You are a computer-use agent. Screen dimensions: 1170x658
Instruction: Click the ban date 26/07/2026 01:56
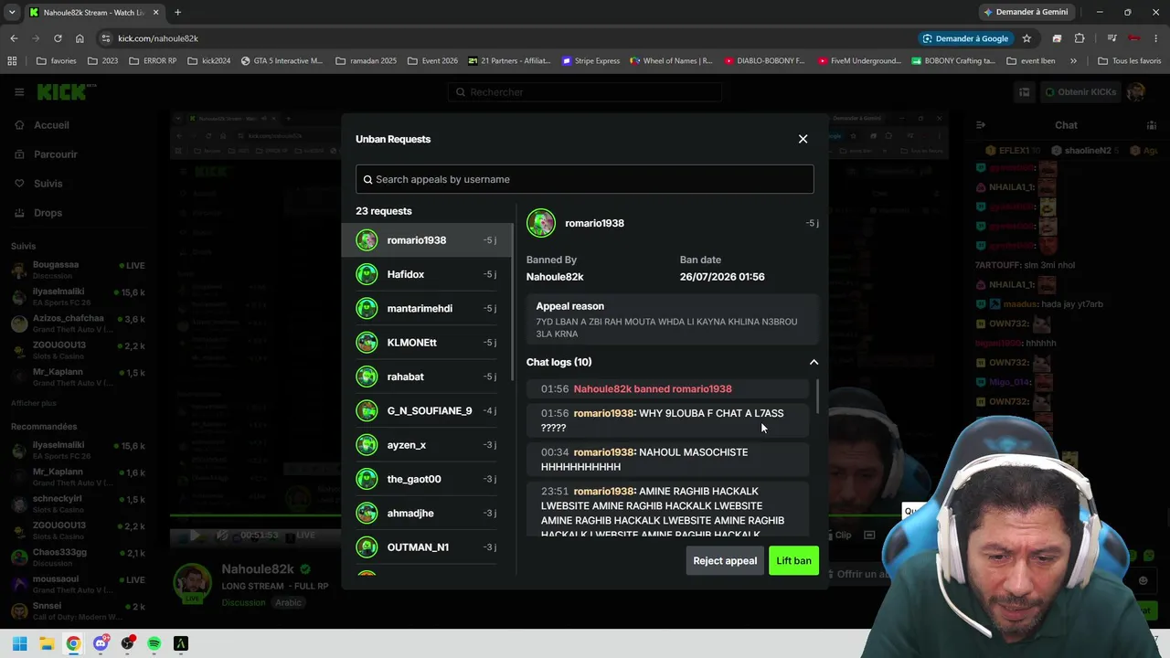tap(722, 277)
